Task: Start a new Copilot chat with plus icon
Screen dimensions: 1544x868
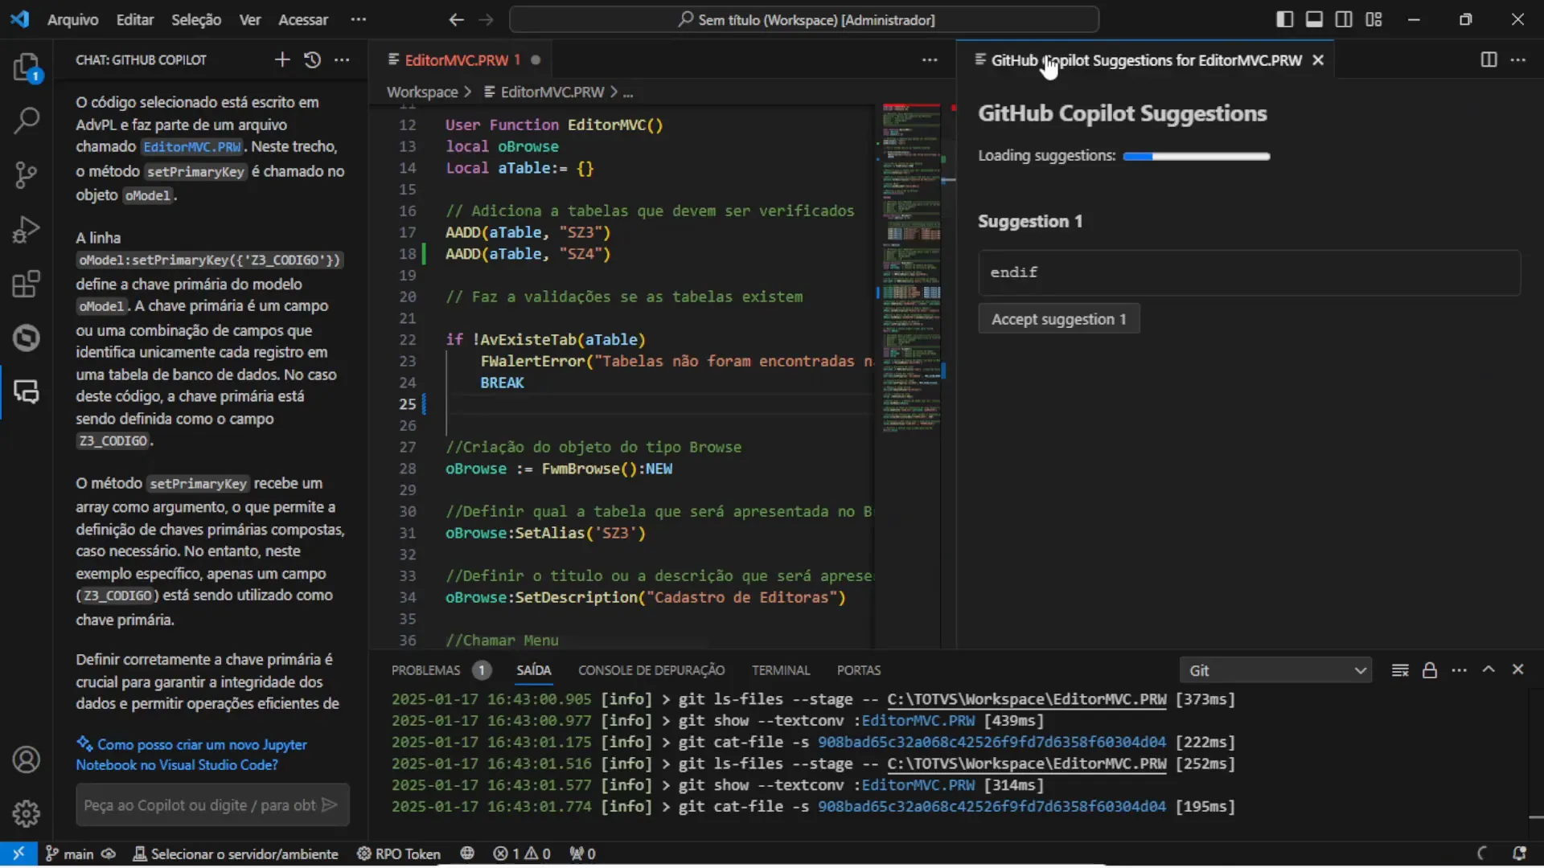Action: point(282,59)
